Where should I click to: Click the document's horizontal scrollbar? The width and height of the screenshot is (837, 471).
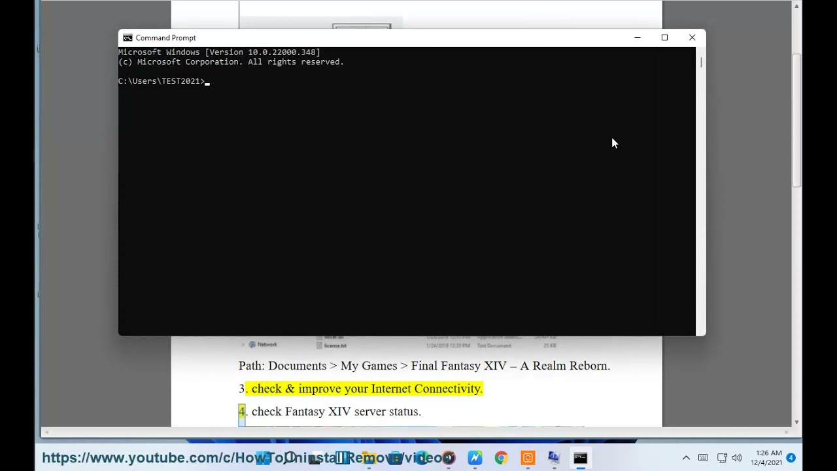[417, 432]
